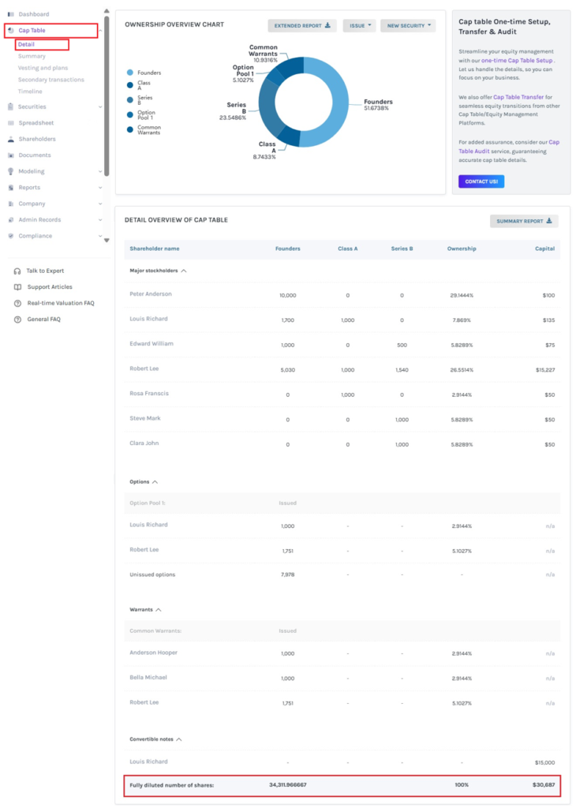Click the download icon on Extended Report
Screen dimensions: 576x808
pos(327,25)
